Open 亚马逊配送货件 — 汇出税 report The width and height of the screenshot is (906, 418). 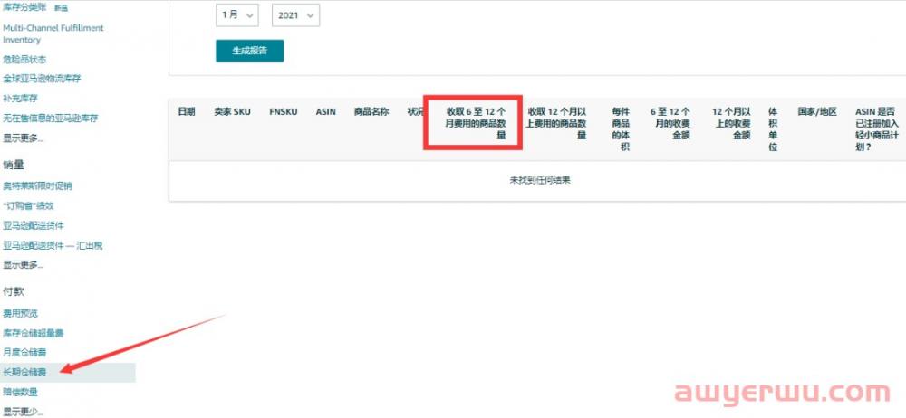(x=53, y=245)
